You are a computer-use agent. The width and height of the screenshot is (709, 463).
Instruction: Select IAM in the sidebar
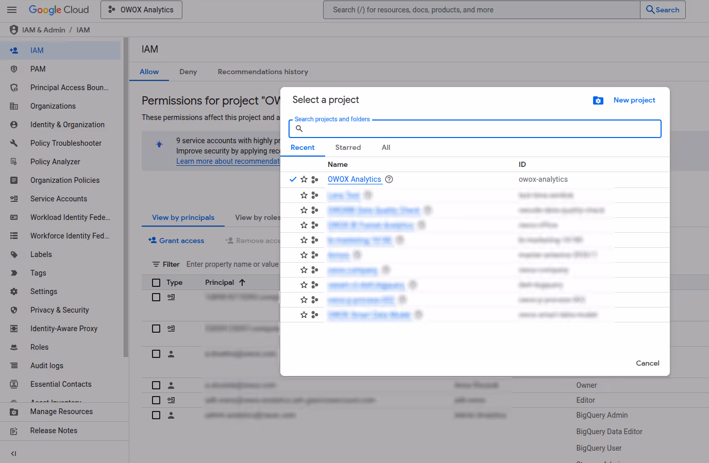(60, 50)
